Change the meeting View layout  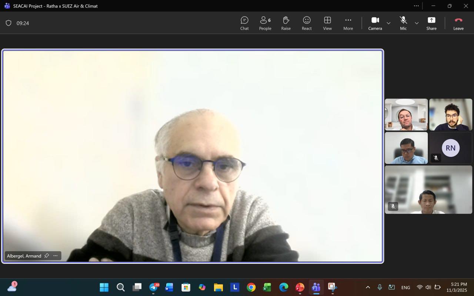pos(327,23)
